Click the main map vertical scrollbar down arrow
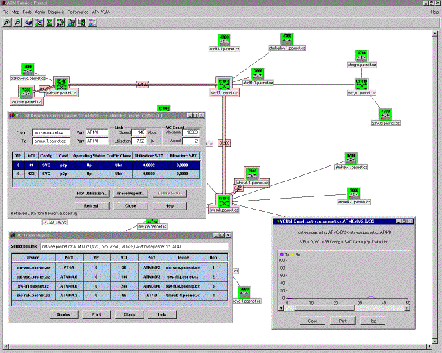The height and width of the screenshot is (353, 442). tap(434, 341)
